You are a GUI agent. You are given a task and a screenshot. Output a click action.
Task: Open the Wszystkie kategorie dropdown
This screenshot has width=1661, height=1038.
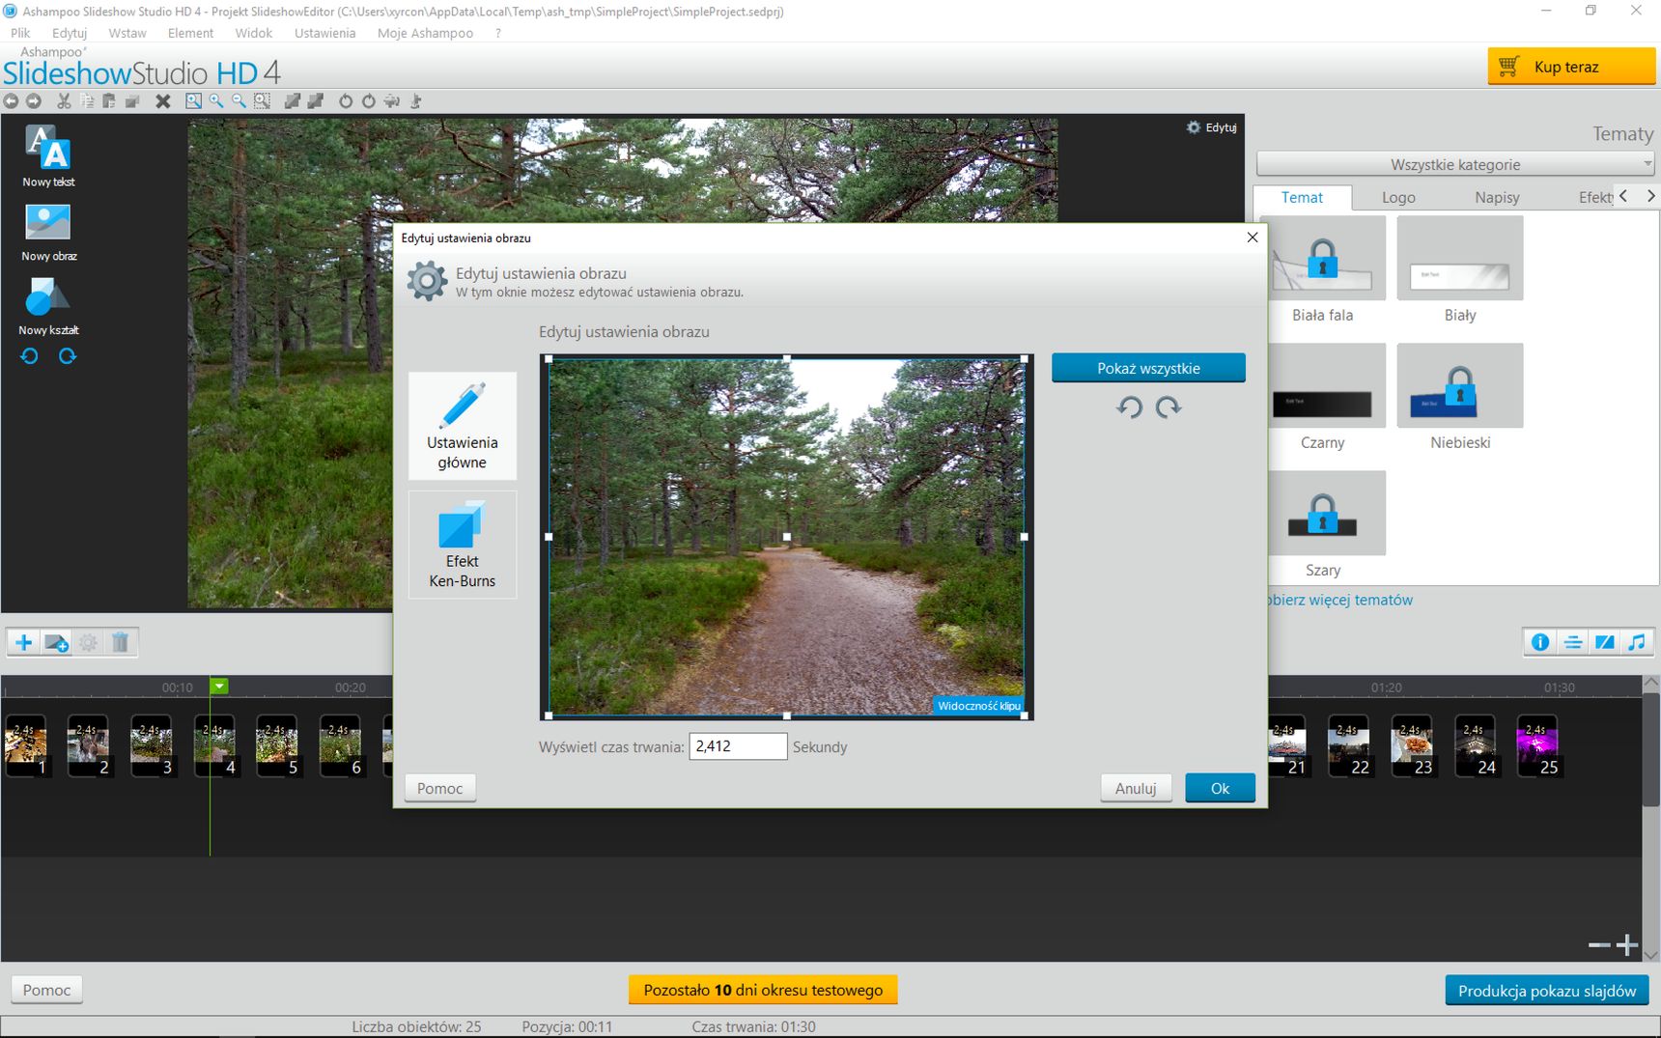[x=1455, y=164]
